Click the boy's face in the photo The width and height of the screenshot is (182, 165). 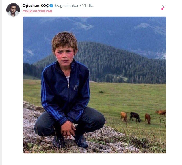64,55
